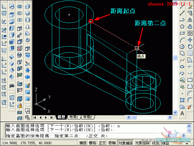The width and height of the screenshot is (194, 146).
Task: Toggle 栅格 grid display in status bar
Action: (92, 143)
